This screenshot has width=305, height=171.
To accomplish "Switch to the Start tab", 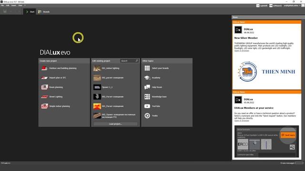I will pyautogui.click(x=30, y=11).
